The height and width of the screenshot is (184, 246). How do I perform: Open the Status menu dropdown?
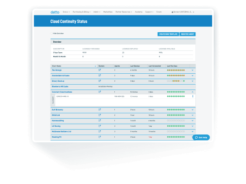(66, 12)
